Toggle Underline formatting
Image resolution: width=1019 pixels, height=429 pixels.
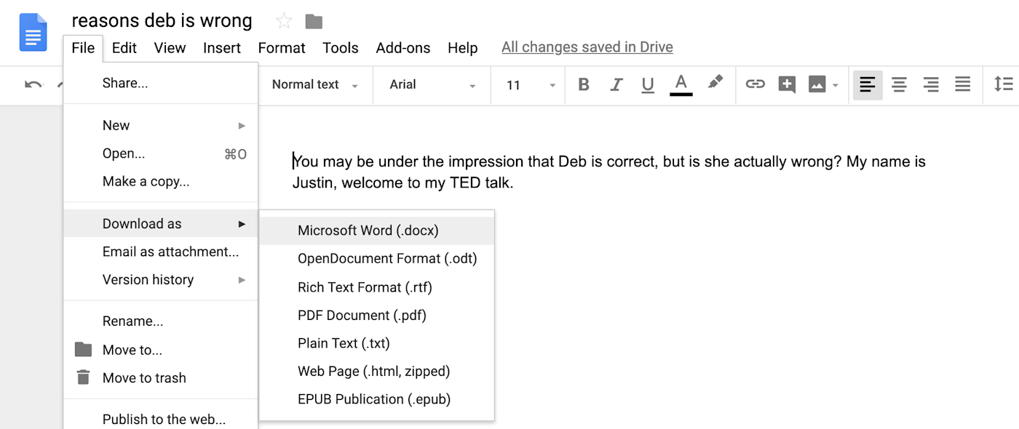tap(648, 84)
